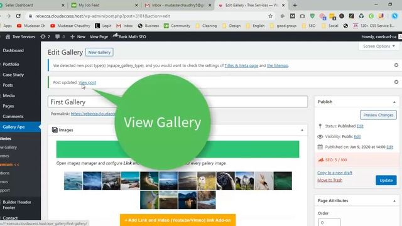Close the My Job Feed tab
The width and height of the screenshot is (402, 226).
tap(136, 5)
